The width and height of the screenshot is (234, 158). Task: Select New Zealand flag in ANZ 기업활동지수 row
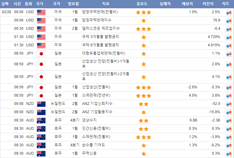pyautogui.click(x=41, y=112)
